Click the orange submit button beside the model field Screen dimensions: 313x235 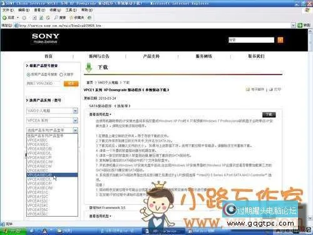click(71, 83)
